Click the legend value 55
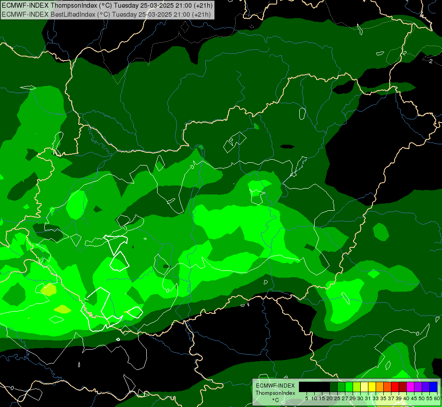Image resolution: width=442 pixels, height=407 pixels. tap(429, 398)
